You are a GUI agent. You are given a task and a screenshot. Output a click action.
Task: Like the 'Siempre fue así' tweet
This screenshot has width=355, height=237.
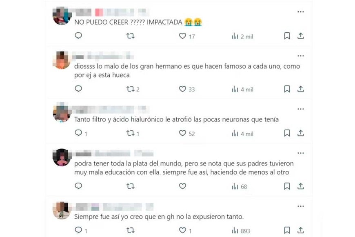pyautogui.click(x=182, y=230)
